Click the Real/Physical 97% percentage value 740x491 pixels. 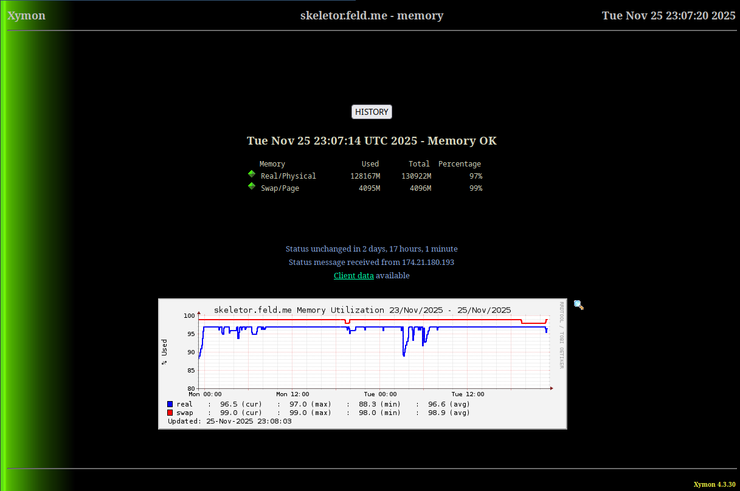pyautogui.click(x=475, y=176)
